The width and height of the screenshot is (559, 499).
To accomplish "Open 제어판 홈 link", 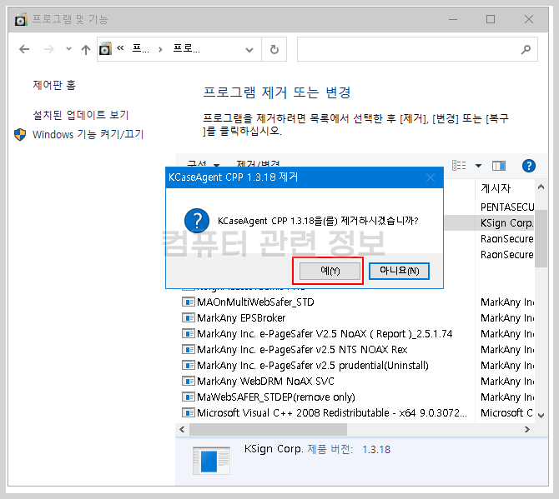I will 54,85.
